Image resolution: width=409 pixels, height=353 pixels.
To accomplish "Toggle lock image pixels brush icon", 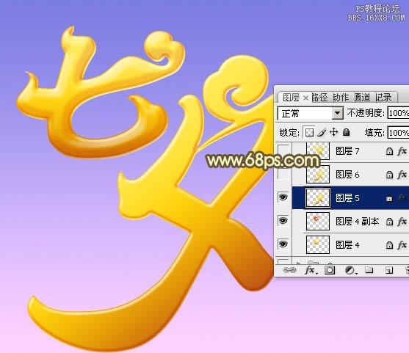I will coord(322,133).
